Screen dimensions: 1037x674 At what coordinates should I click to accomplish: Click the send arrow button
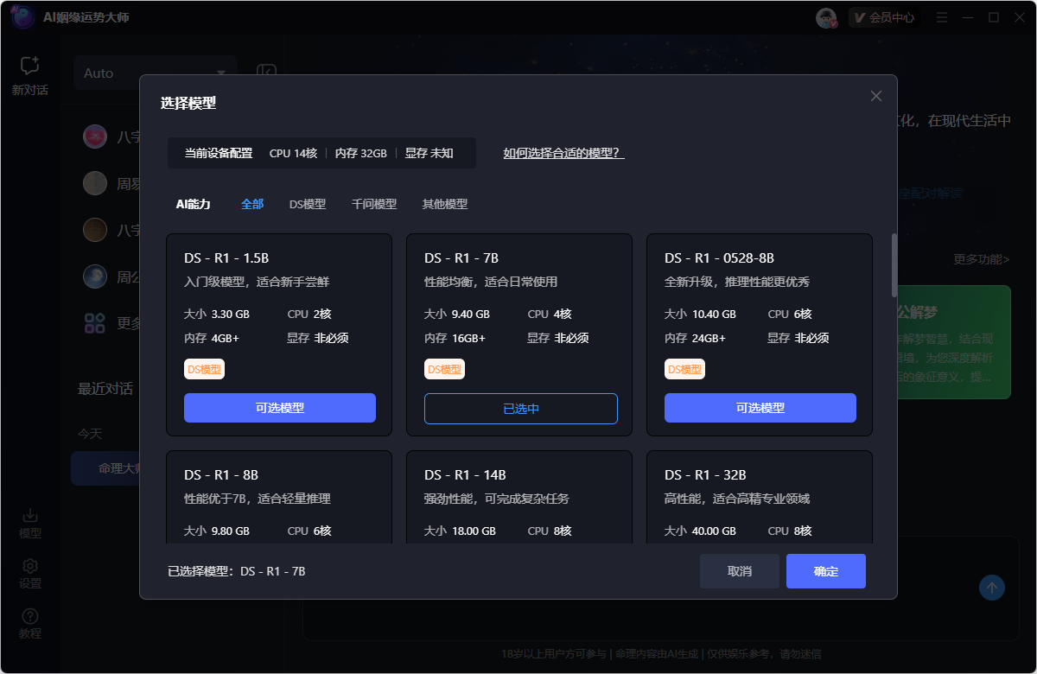(991, 588)
